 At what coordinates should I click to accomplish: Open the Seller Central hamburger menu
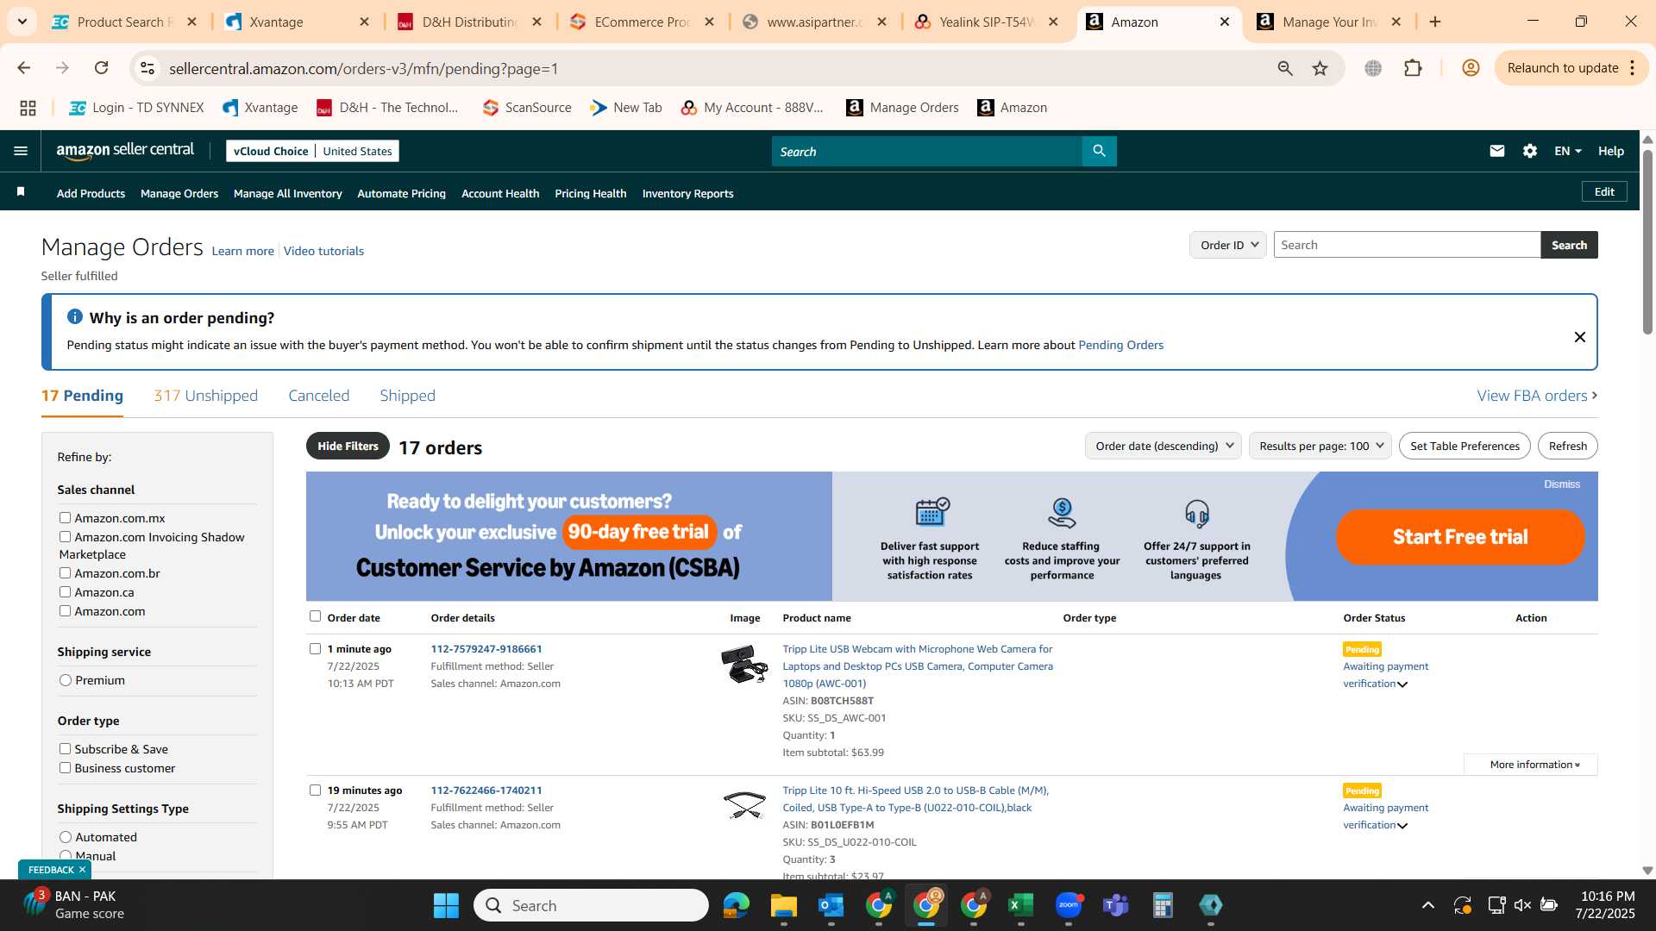tap(21, 151)
